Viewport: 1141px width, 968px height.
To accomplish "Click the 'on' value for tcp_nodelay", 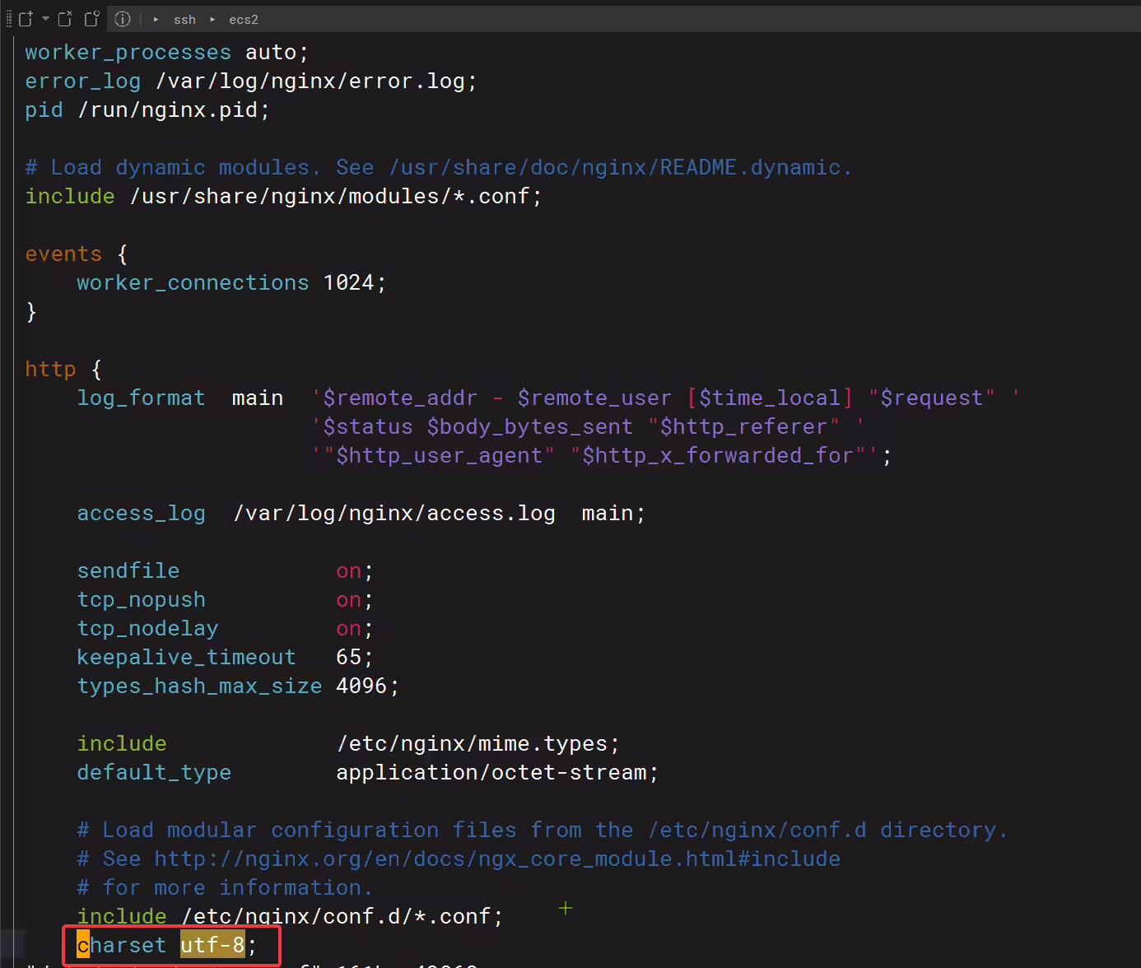I will [349, 629].
